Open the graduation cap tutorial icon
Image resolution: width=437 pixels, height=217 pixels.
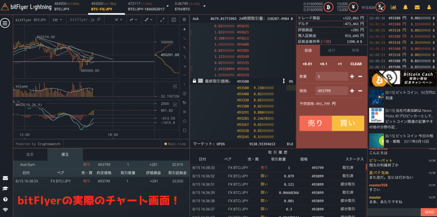(x=5, y=188)
